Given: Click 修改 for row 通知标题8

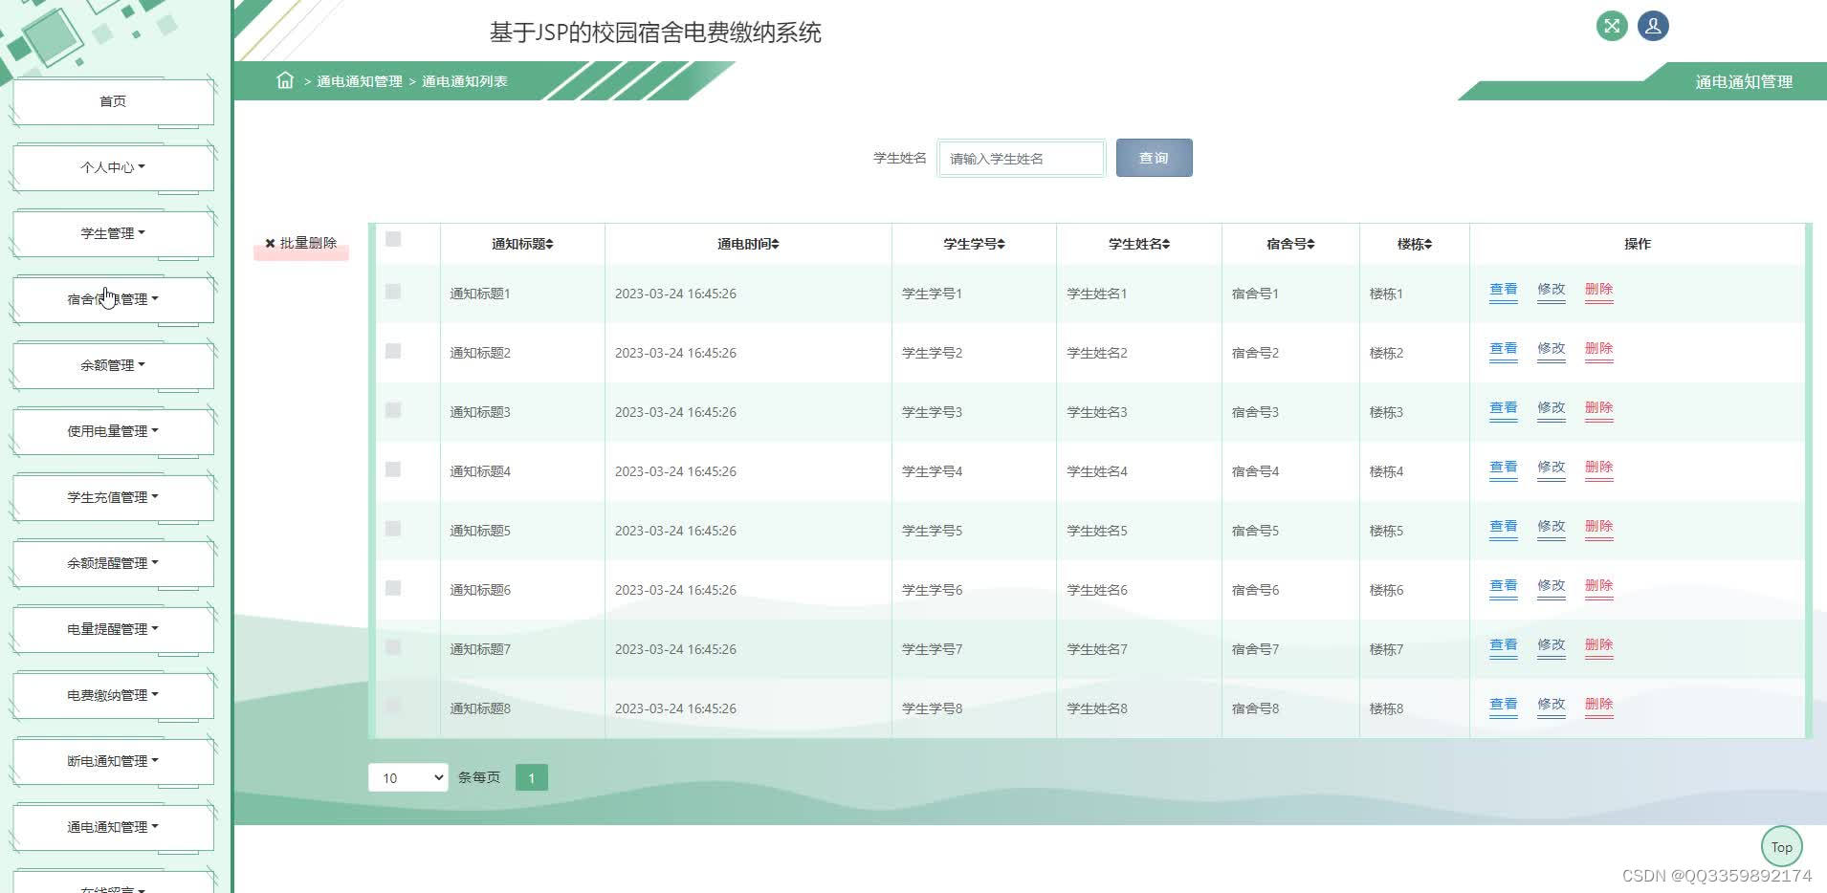Looking at the screenshot, I should pos(1552,705).
